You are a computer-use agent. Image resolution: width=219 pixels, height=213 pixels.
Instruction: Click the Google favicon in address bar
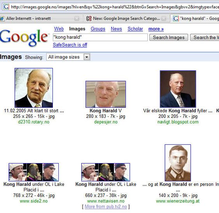(x=6, y=7)
